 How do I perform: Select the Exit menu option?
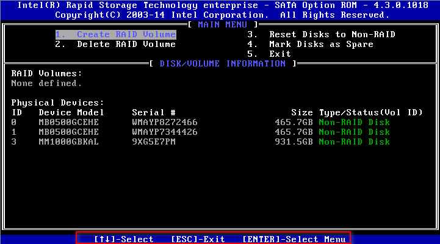269,54
